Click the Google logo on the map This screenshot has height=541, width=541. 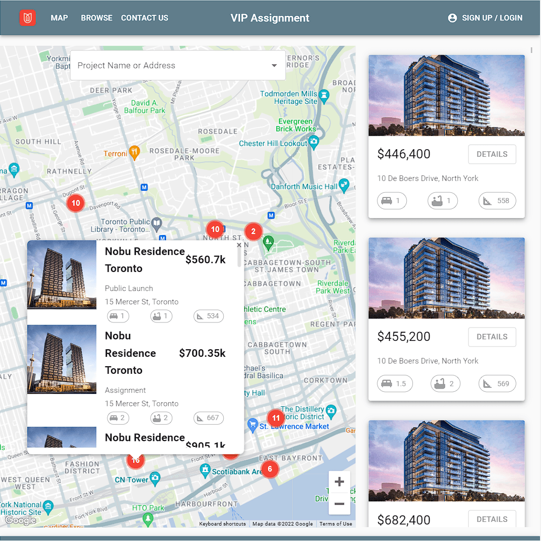coord(21,520)
